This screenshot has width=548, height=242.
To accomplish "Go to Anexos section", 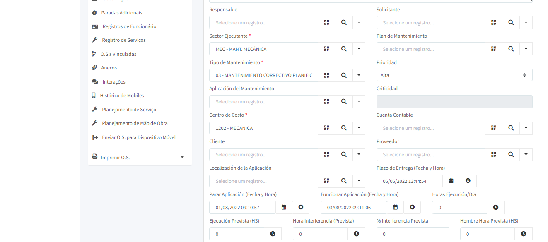I will [109, 68].
